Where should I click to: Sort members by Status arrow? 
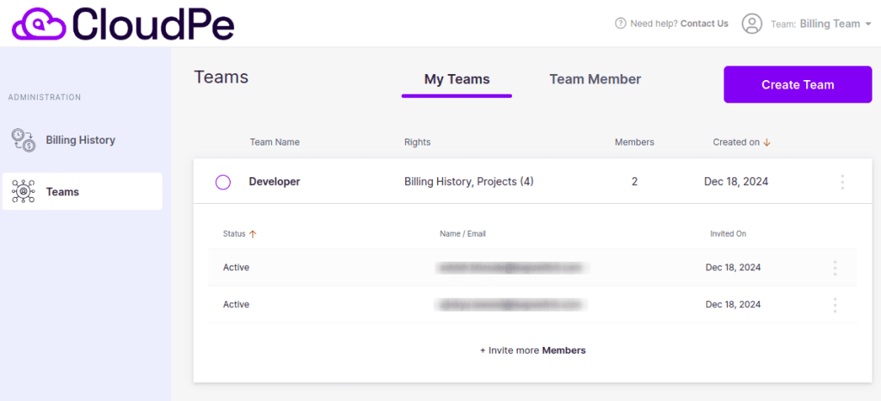252,234
